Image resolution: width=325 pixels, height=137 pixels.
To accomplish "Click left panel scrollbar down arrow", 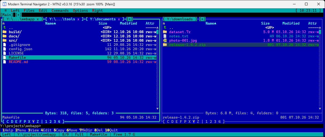I will 157,109.
